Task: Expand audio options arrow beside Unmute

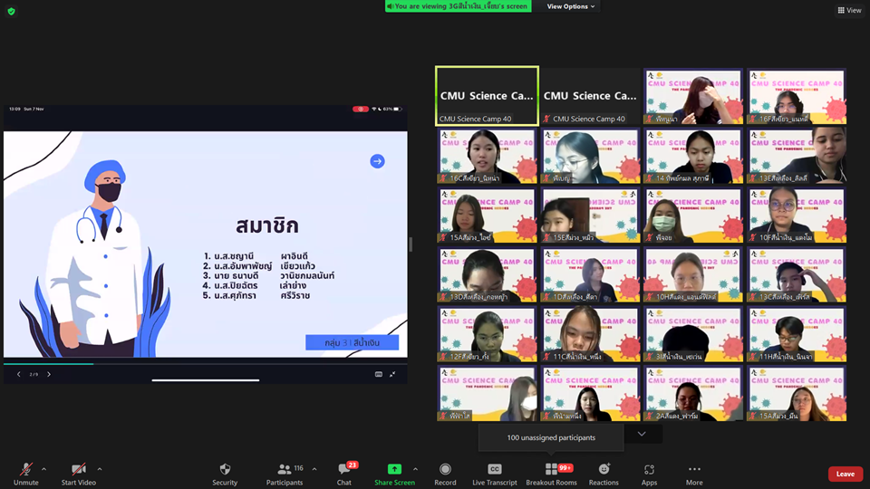Action: (44, 469)
